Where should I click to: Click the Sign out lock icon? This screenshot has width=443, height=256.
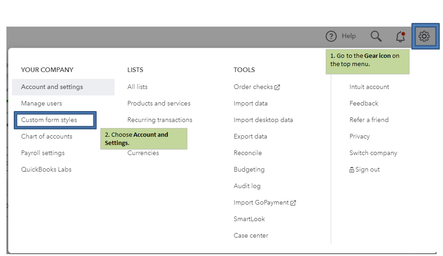coord(352,170)
